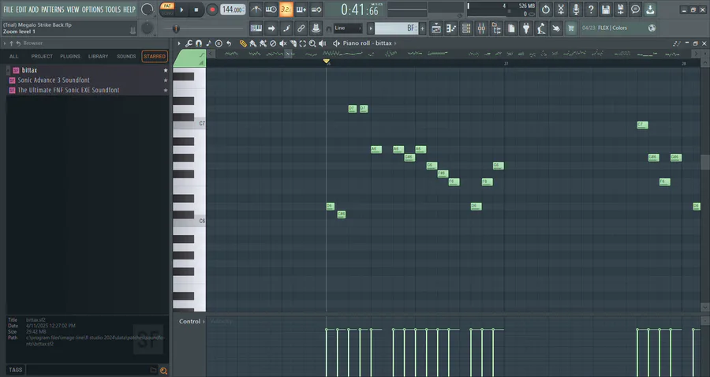Viewport: 710px width, 377px height.
Task: Open the plugin picker plug icon
Action: click(526, 28)
